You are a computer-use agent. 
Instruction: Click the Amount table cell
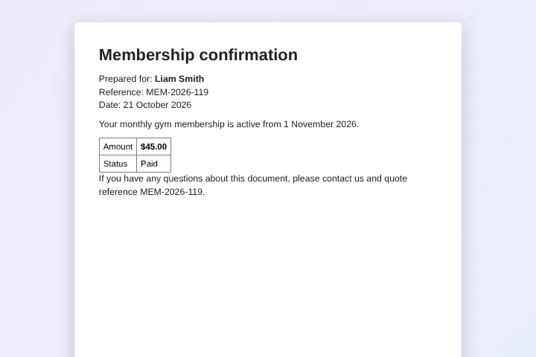118,147
